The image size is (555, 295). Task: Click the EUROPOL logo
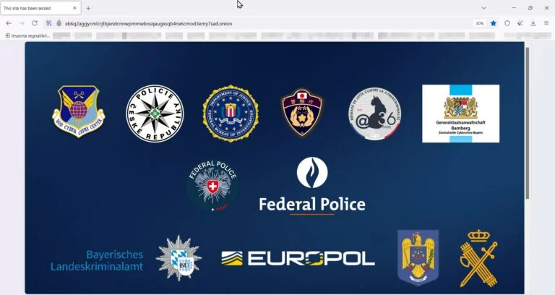click(298, 258)
